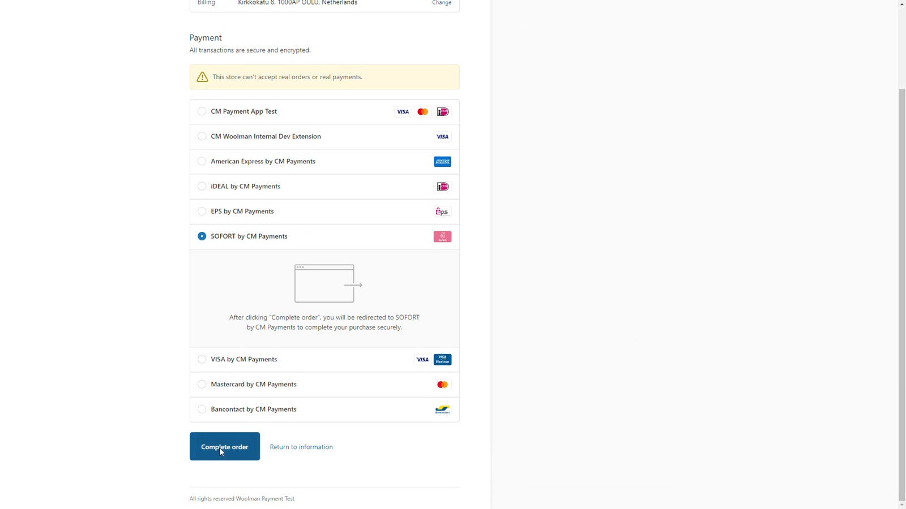Select Mastercard by CM Payments radio
The width and height of the screenshot is (906, 509).
coord(202,384)
